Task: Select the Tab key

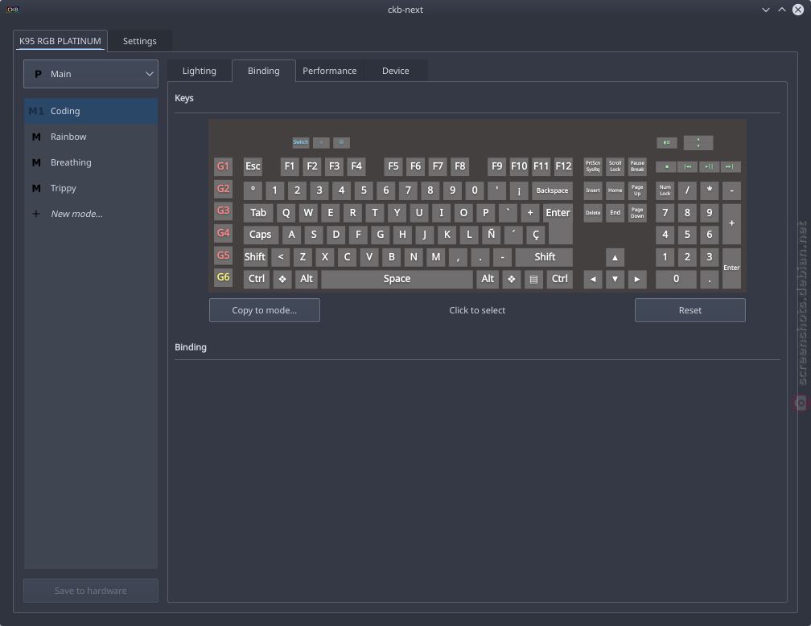Action: (x=258, y=213)
